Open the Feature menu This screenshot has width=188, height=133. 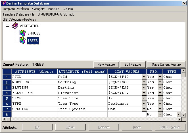[x=54, y=9]
